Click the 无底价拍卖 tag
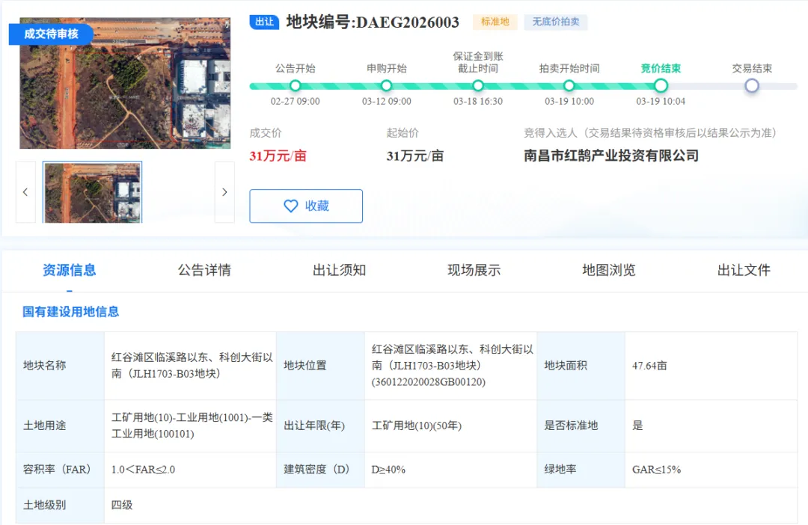808x525 pixels. pos(555,22)
